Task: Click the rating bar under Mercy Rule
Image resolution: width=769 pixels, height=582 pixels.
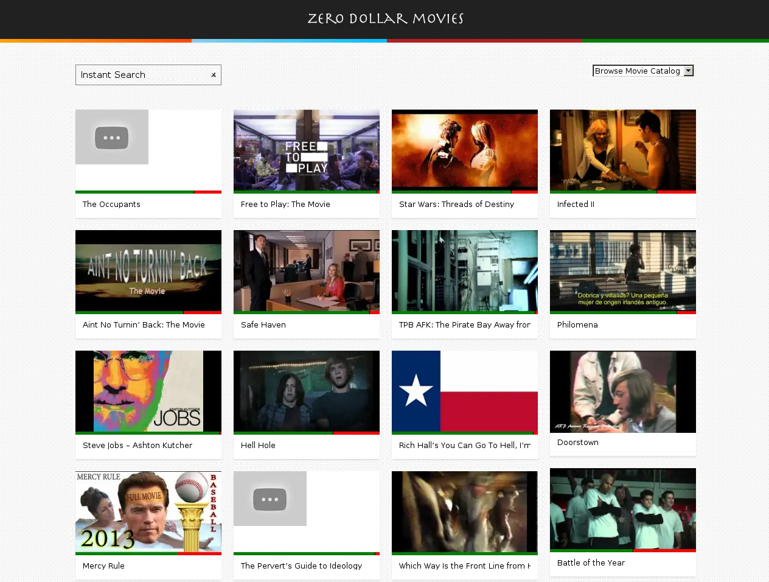Action: tap(148, 553)
